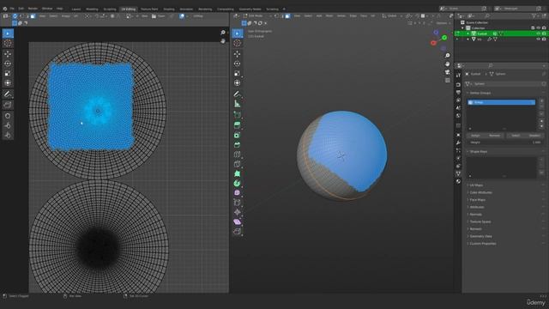Switch to the Layout workspace tab
The width and height of the screenshot is (549, 309).
(76, 9)
